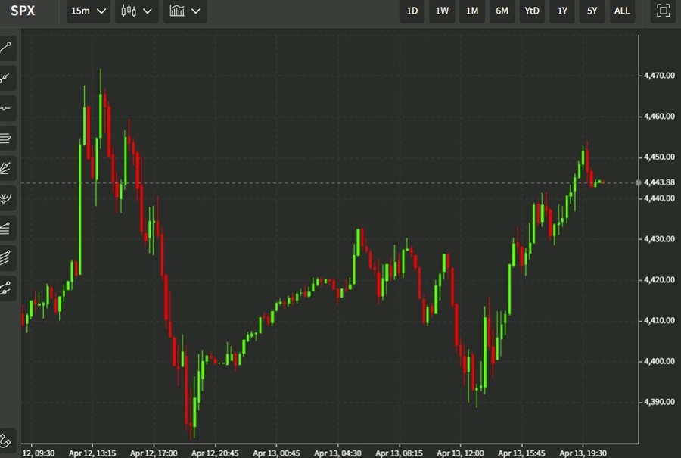681x458 pixels.
Task: Click the 4,410.00 price axis label
Action: click(x=659, y=321)
